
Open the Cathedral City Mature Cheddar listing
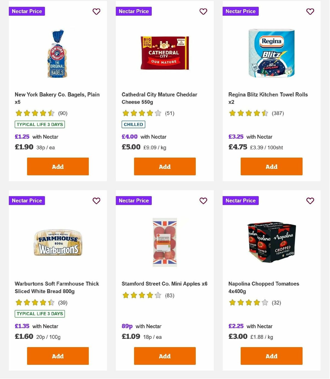click(159, 98)
